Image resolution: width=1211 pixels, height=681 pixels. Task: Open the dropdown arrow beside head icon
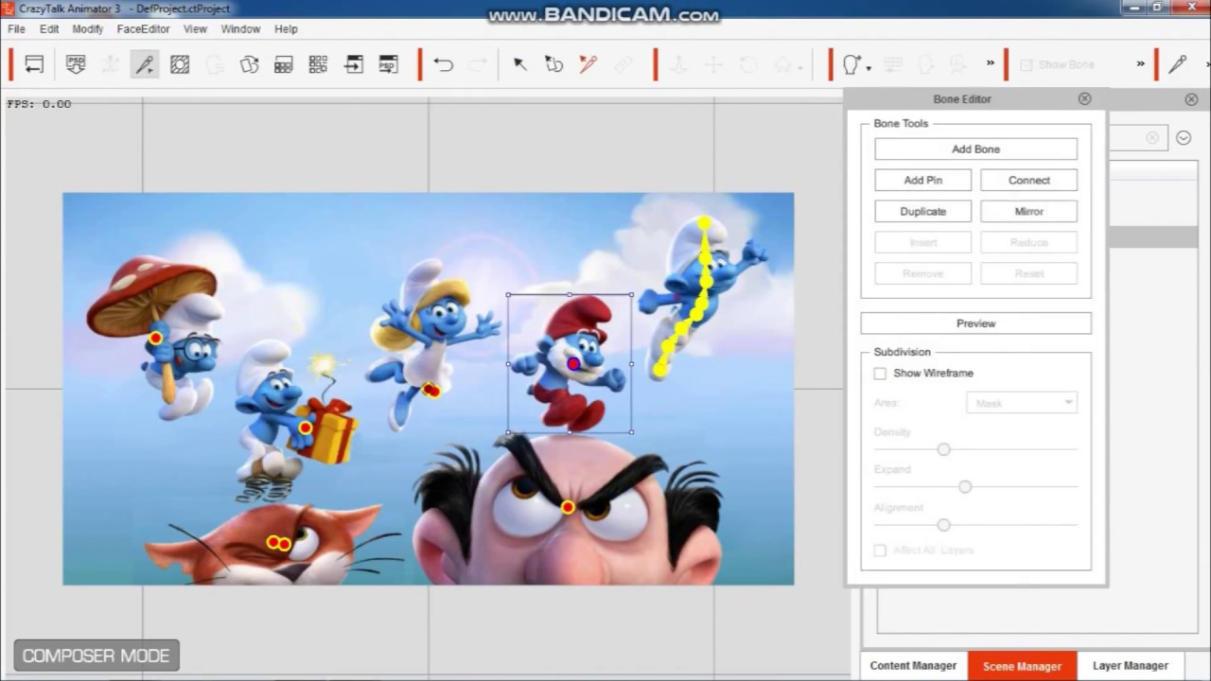tap(869, 67)
